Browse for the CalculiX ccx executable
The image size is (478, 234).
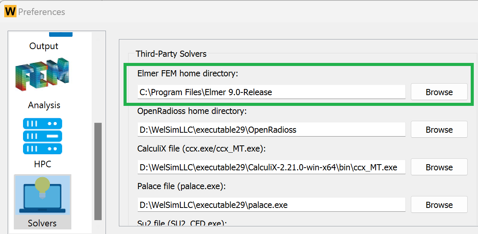[x=439, y=167]
